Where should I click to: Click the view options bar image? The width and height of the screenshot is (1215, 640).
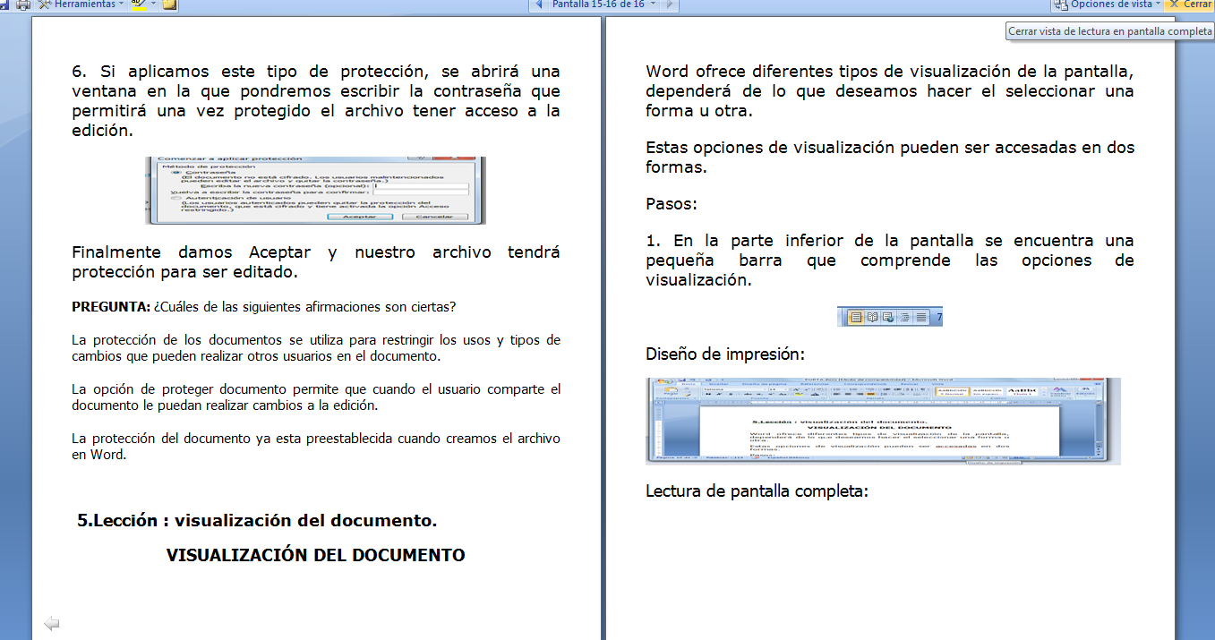pos(889,317)
